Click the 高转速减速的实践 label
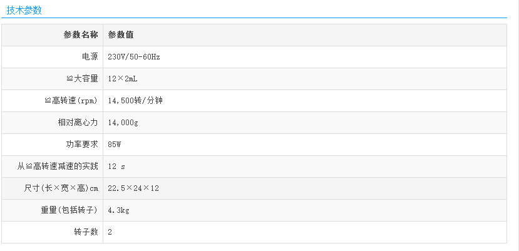519x251 pixels. pos(58,166)
